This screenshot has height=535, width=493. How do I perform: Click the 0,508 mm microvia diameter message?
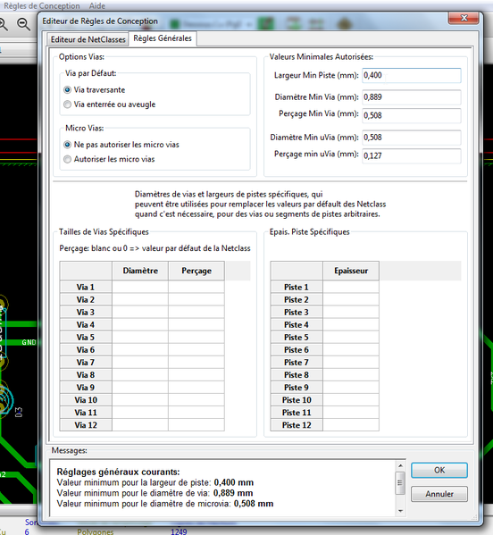254,504
